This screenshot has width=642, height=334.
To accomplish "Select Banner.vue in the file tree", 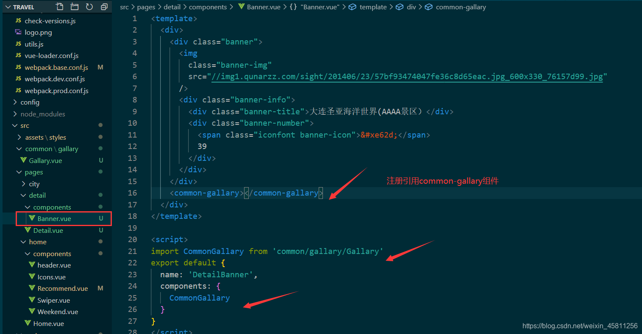I will click(54, 219).
